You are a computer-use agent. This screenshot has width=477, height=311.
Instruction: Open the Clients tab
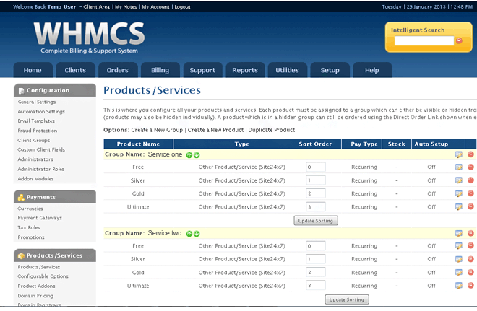(75, 70)
